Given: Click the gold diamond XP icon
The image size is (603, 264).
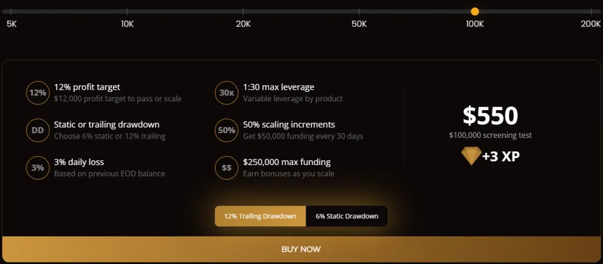Looking at the screenshot, I should [471, 156].
